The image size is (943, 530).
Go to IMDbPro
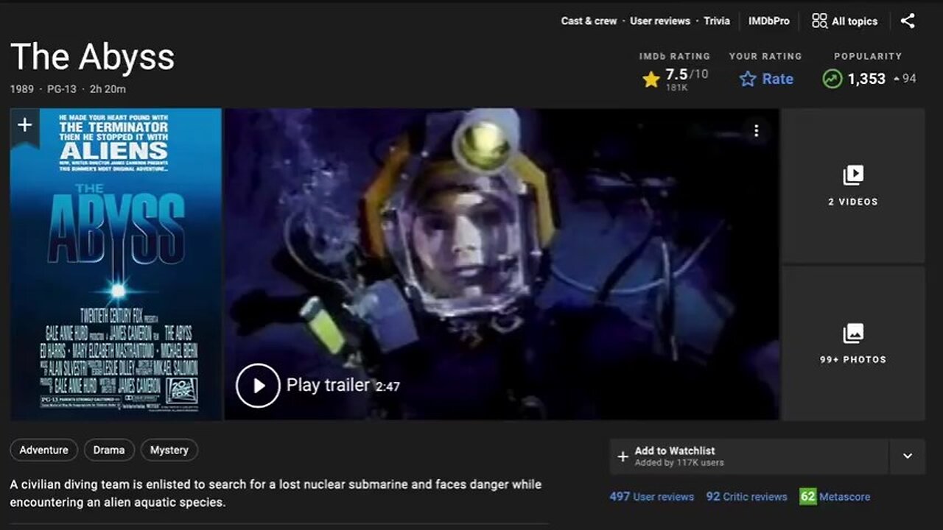[769, 21]
